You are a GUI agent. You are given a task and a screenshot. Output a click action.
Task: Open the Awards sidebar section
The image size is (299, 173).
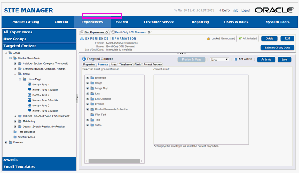click(40, 160)
